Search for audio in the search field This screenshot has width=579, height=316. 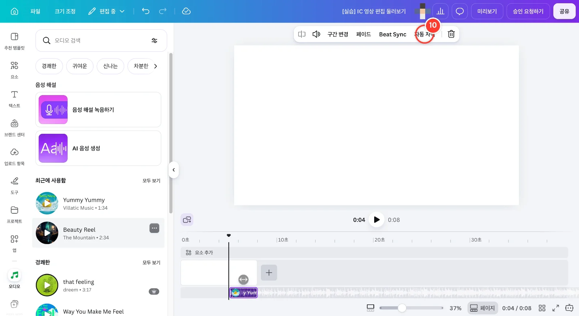[x=101, y=40]
